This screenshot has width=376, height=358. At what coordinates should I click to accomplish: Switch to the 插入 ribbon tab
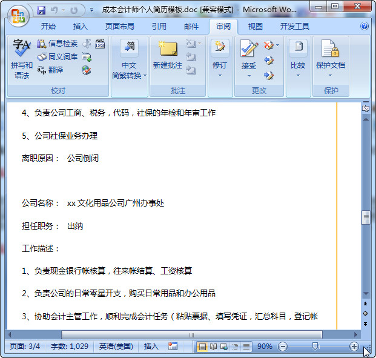[81, 26]
